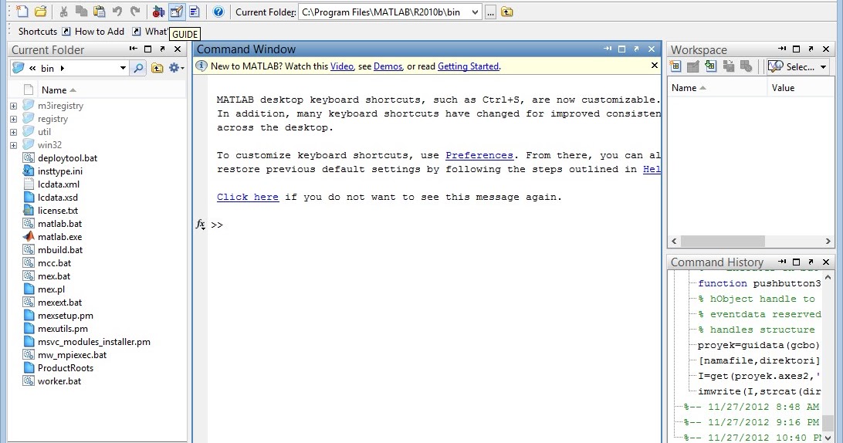The image size is (843, 443).
Task: Expand the registry folder
Action: click(x=13, y=119)
